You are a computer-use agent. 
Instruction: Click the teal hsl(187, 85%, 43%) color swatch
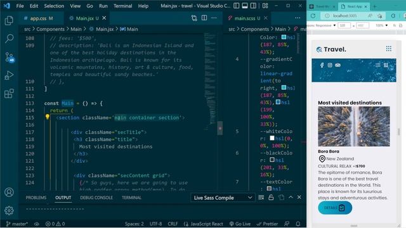coord(284,37)
